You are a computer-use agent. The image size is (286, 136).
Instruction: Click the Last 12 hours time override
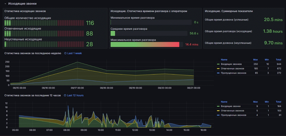[x=75, y=95]
